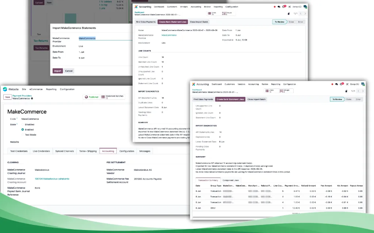This screenshot has width=374, height=233.
Task: Click Create Bank Statement Lines in upper Accounting window
Action: tap(173, 22)
